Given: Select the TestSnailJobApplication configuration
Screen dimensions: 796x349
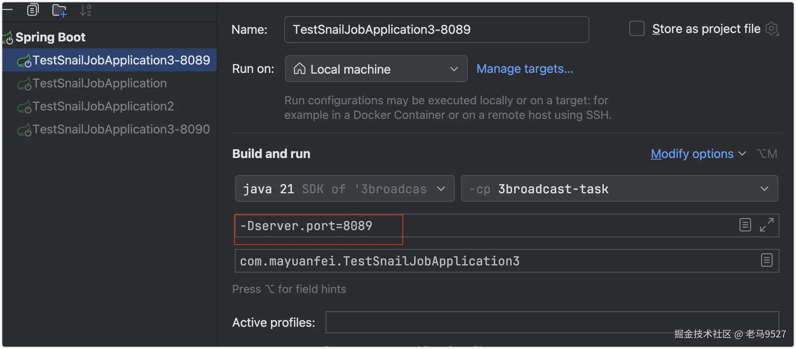Looking at the screenshot, I should click(x=99, y=83).
